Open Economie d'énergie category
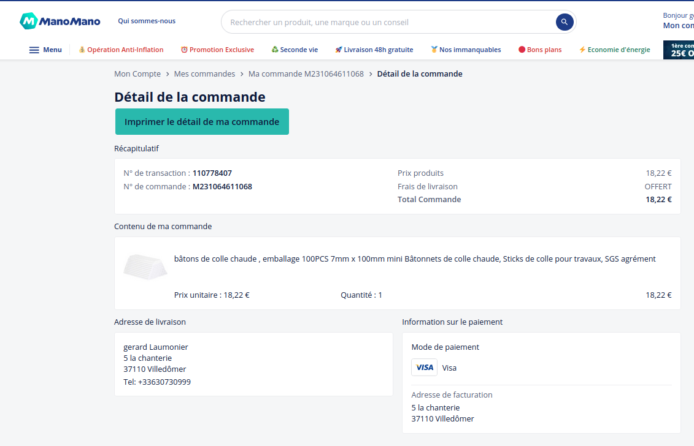Screen dimensions: 694x446 (x=614, y=50)
